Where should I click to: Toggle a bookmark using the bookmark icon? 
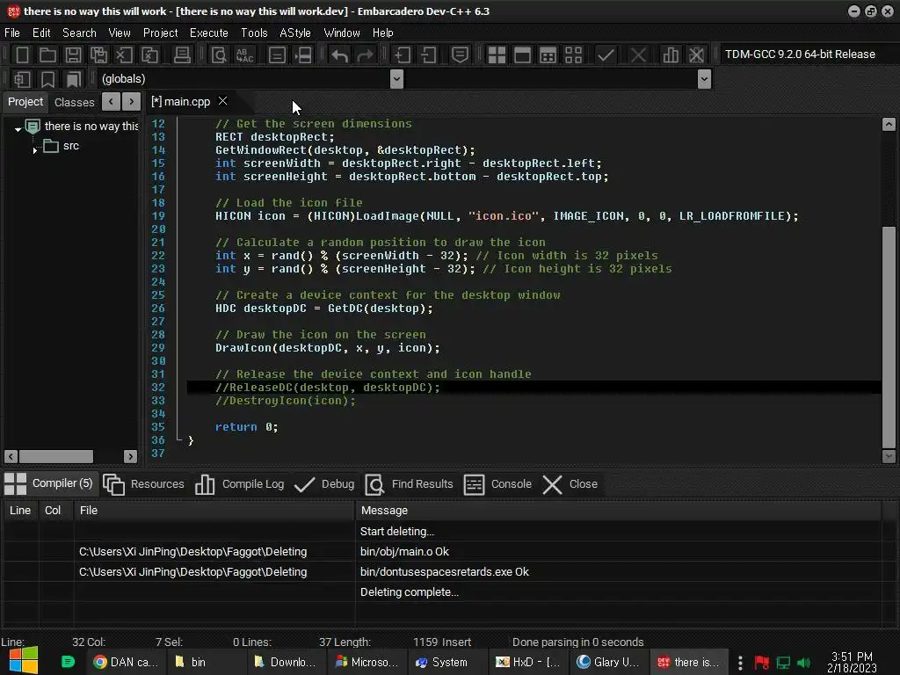tap(47, 79)
